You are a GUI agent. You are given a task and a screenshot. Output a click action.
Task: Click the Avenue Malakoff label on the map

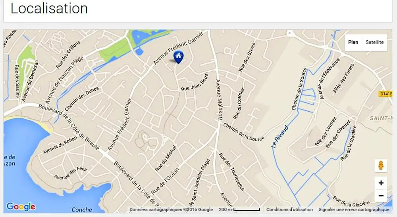(x=218, y=99)
